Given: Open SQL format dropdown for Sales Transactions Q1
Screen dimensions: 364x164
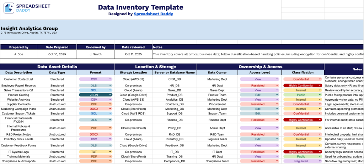Looking at the screenshot, I should click(x=110, y=90).
